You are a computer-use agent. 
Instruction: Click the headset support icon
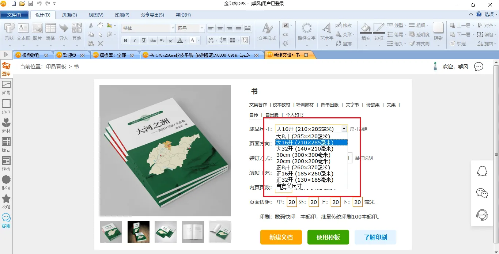click(x=482, y=215)
